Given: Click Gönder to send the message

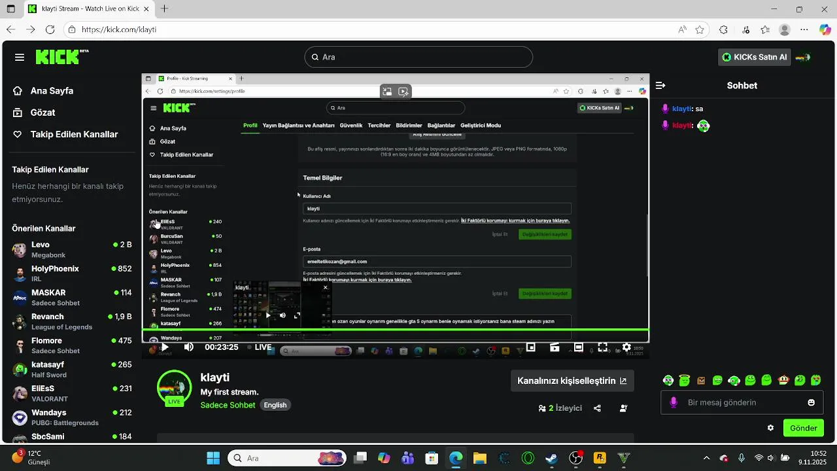Looking at the screenshot, I should click(804, 428).
